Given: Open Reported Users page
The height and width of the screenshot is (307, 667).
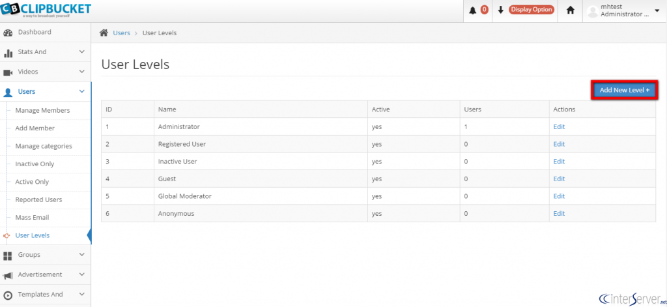Looking at the screenshot, I should pyautogui.click(x=38, y=199).
